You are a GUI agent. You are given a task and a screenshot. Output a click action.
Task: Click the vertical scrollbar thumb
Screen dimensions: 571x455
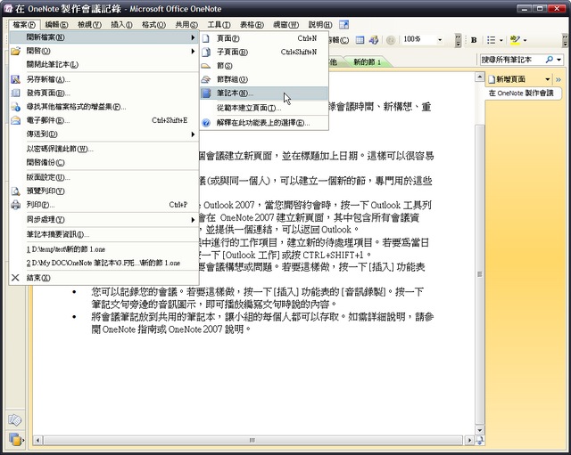click(480, 274)
